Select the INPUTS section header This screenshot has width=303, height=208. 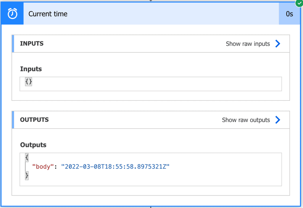click(32, 44)
